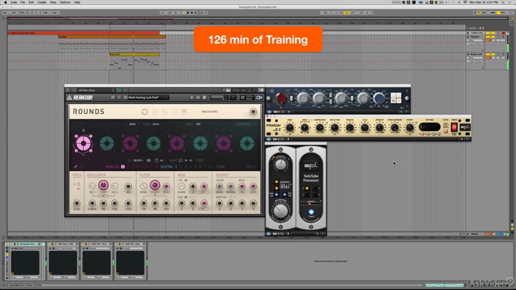This screenshot has height=290, width=516.
Task: Click the filter MODE icon
Action: 144,186
